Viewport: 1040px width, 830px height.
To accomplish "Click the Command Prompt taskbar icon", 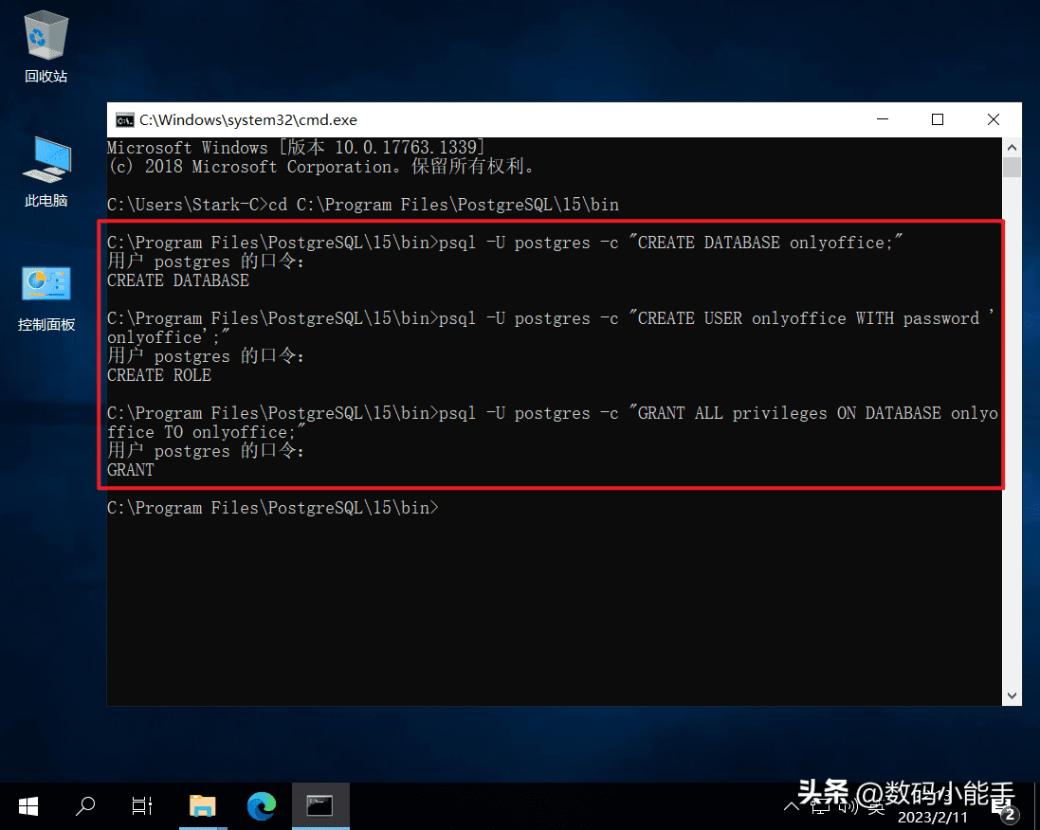I will point(319,806).
